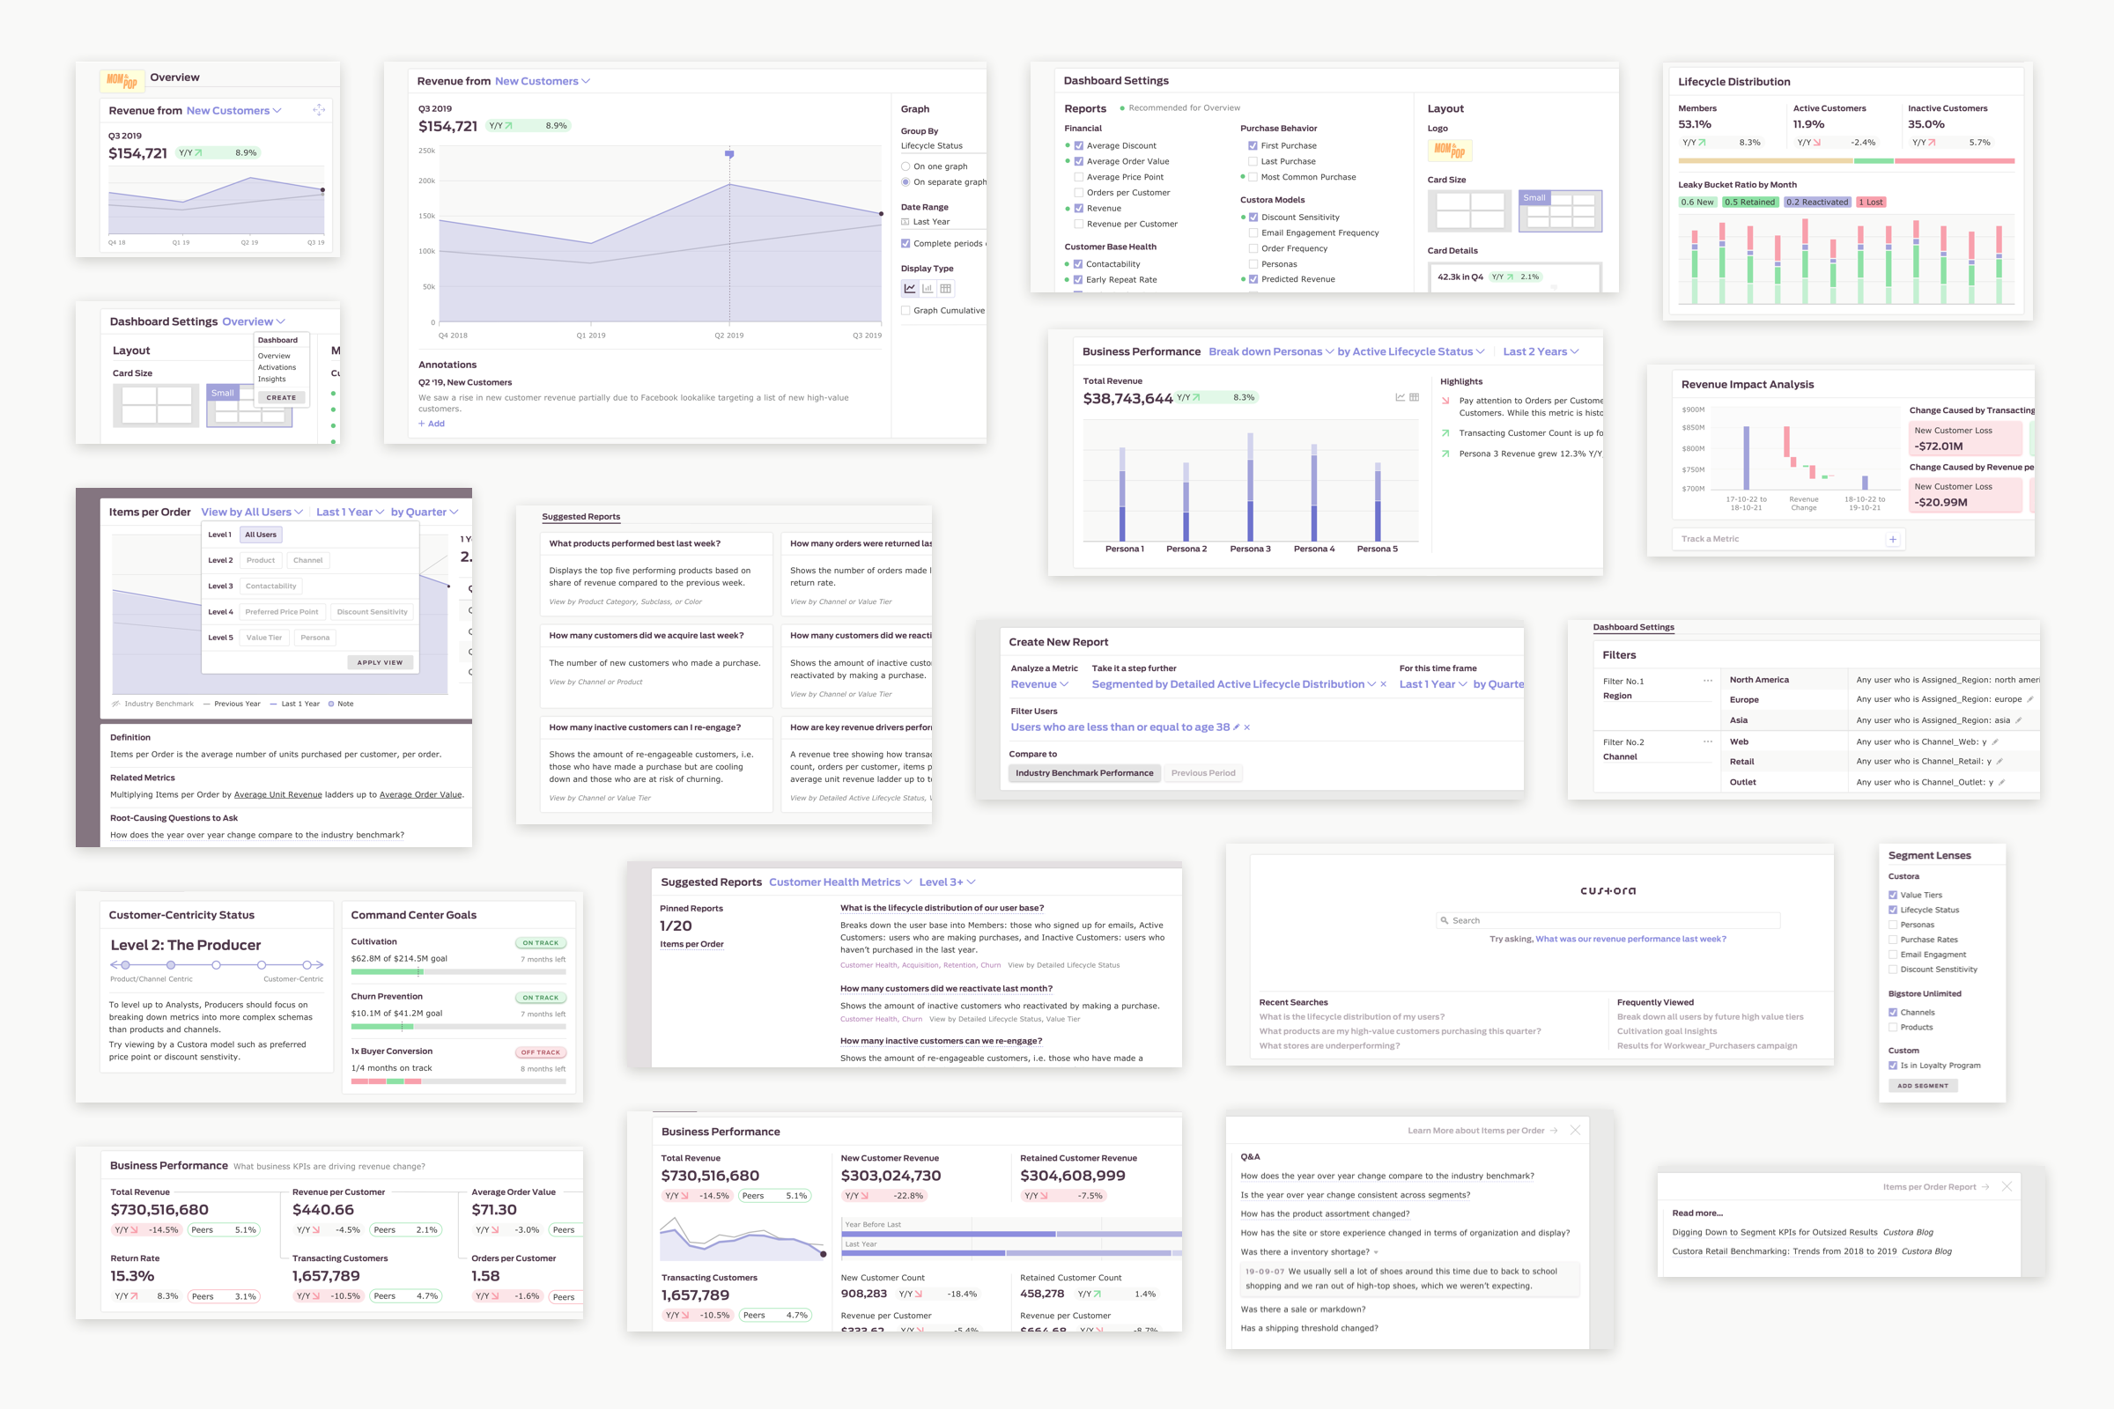Image resolution: width=2114 pixels, height=1409 pixels.
Task: Select the table display type icon
Action: coord(945,289)
